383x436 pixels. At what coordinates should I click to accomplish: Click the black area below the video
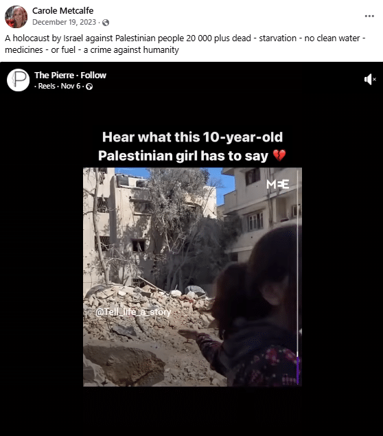coord(191,411)
